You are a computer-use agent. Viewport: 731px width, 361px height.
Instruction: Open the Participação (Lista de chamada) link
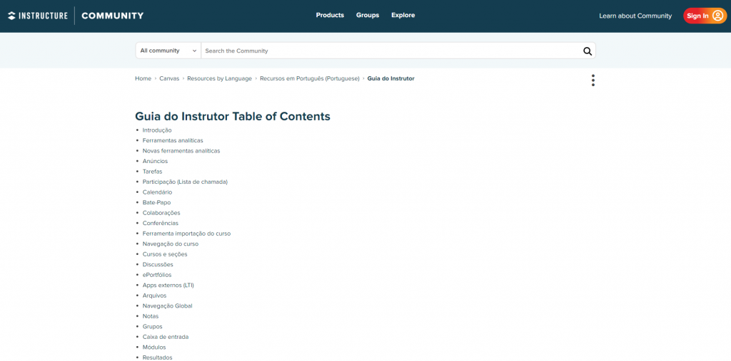coord(185,182)
